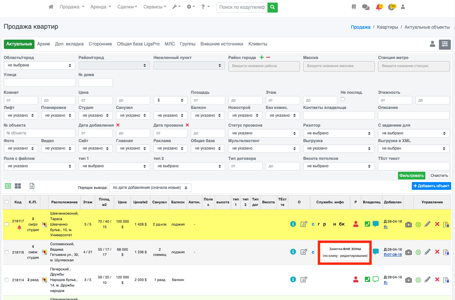Delete listing 218116 with red X icon
The width and height of the screenshot is (455, 300).
(437, 252)
